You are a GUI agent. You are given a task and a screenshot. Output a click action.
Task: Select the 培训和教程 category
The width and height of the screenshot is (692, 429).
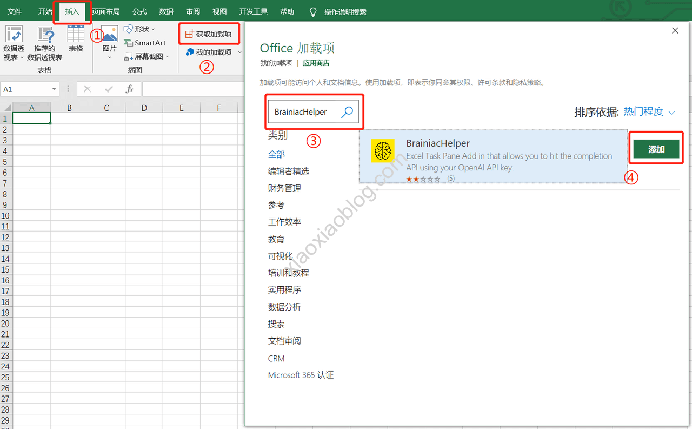[289, 273]
